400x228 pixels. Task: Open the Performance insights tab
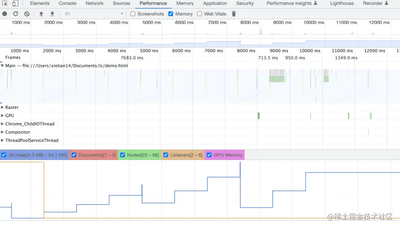292,3
